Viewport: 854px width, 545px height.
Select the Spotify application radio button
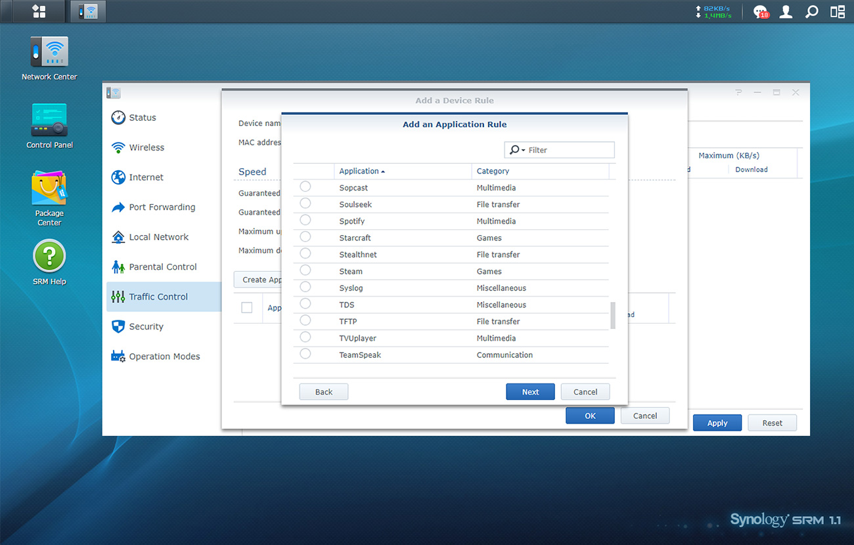(x=305, y=222)
